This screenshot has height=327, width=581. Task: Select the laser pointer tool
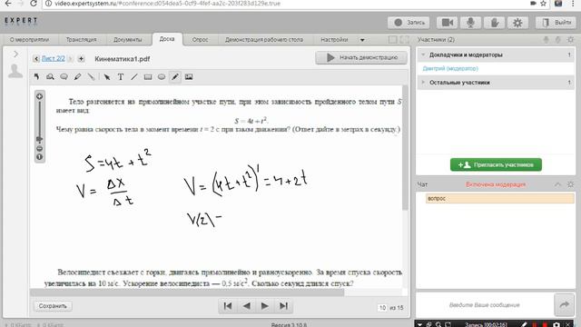[x=91, y=76]
